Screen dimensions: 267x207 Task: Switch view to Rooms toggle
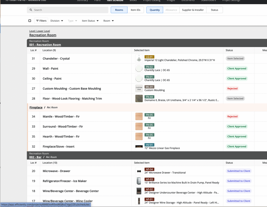coord(119,10)
